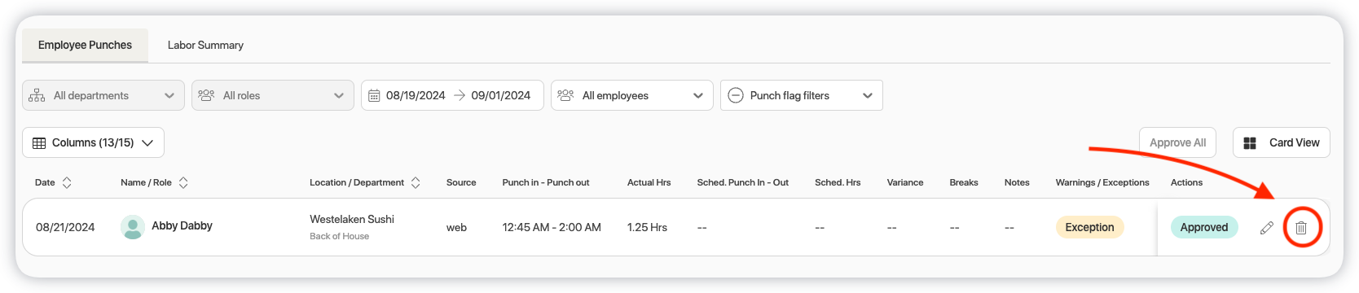Set end date 09/01/2024 field
The height and width of the screenshot is (293, 1359).
tap(500, 95)
